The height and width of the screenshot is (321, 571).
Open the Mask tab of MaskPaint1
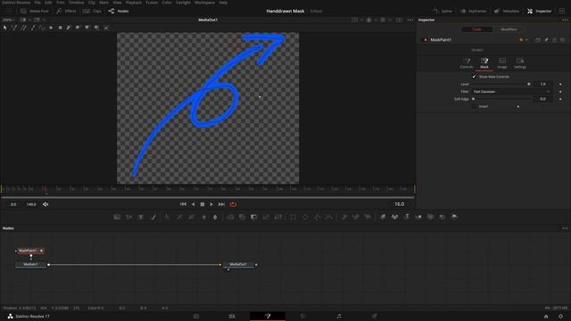pyautogui.click(x=484, y=63)
